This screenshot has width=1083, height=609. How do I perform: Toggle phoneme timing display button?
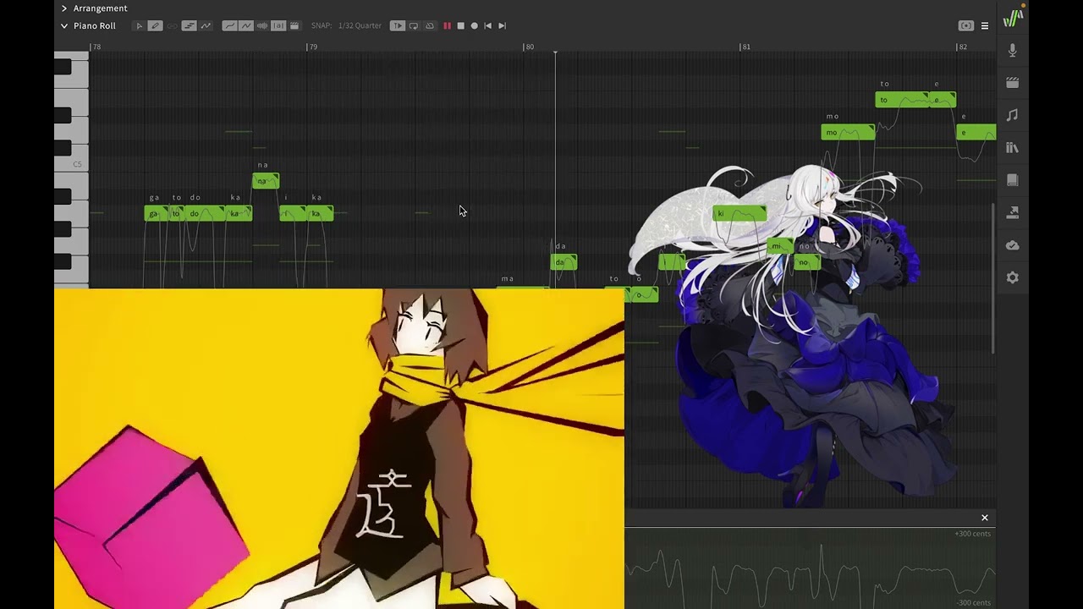pos(278,26)
